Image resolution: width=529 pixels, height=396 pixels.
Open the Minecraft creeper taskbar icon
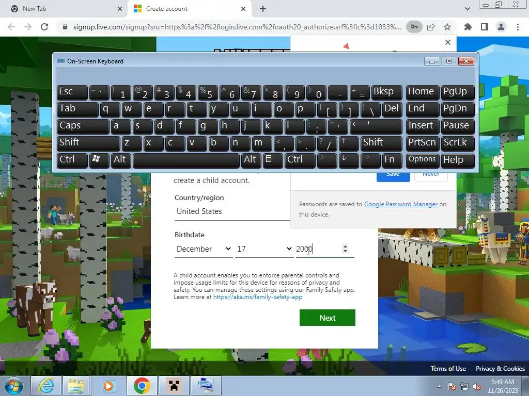174,386
